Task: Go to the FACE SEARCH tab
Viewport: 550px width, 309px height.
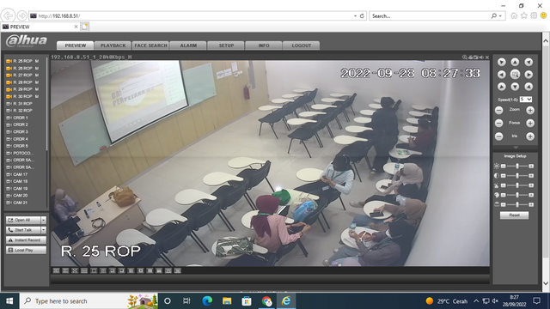Action: click(151, 45)
